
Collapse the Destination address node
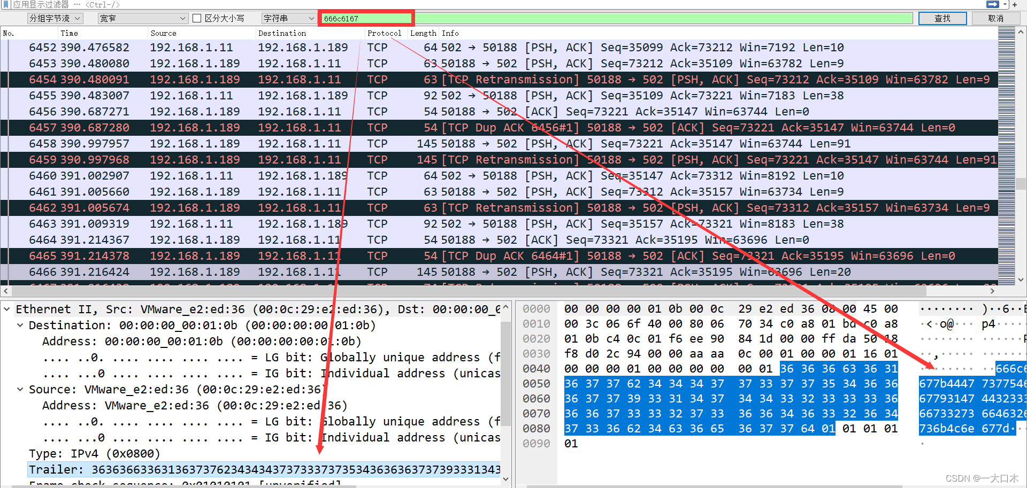pos(20,325)
